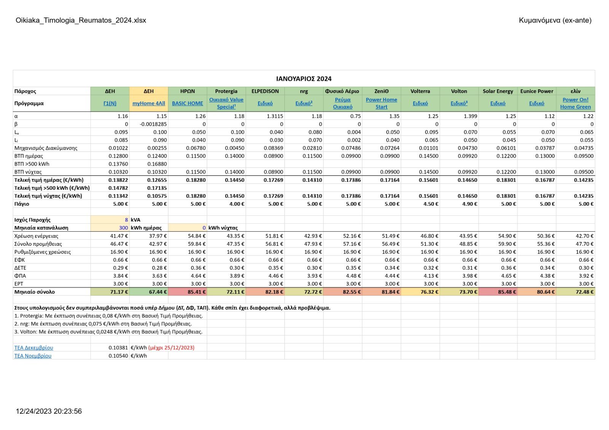Screen dimensions: 609x430
Task: Open the myHome 4All link
Action: (x=149, y=103)
